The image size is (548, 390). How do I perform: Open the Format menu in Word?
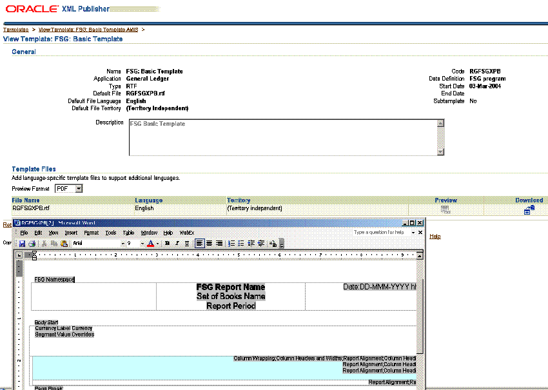coord(91,233)
